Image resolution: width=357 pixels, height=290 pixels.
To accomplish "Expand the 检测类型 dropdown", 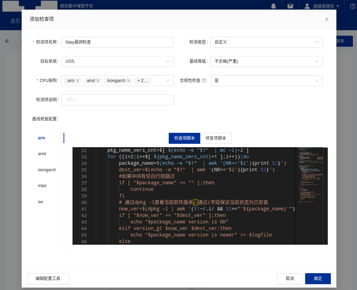I will click(x=266, y=42).
